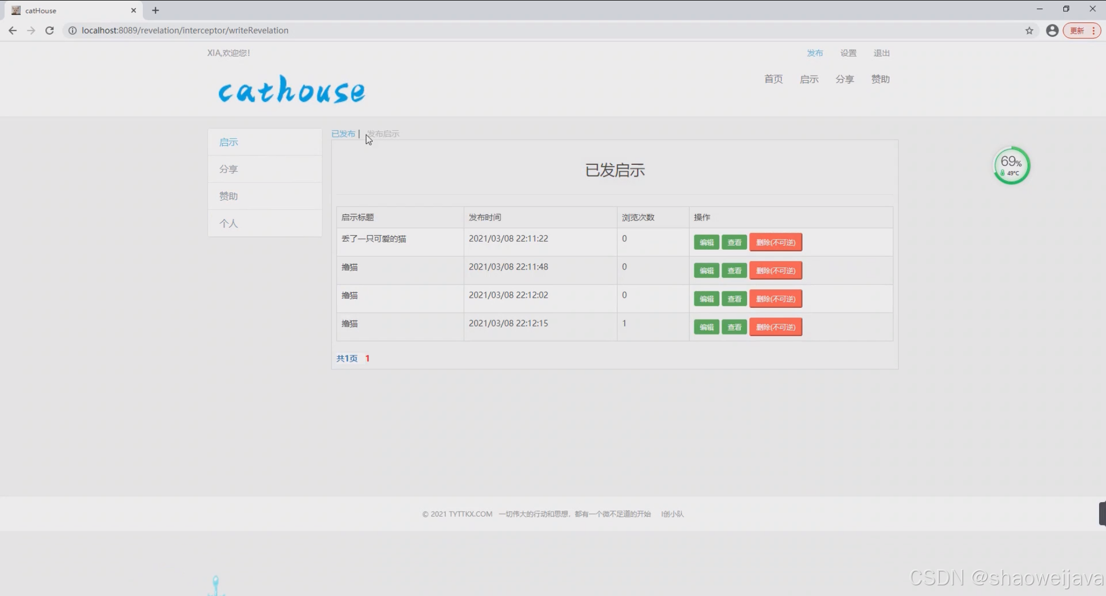Open the Chrome profile avatar icon
Image resolution: width=1106 pixels, height=596 pixels.
(x=1052, y=30)
